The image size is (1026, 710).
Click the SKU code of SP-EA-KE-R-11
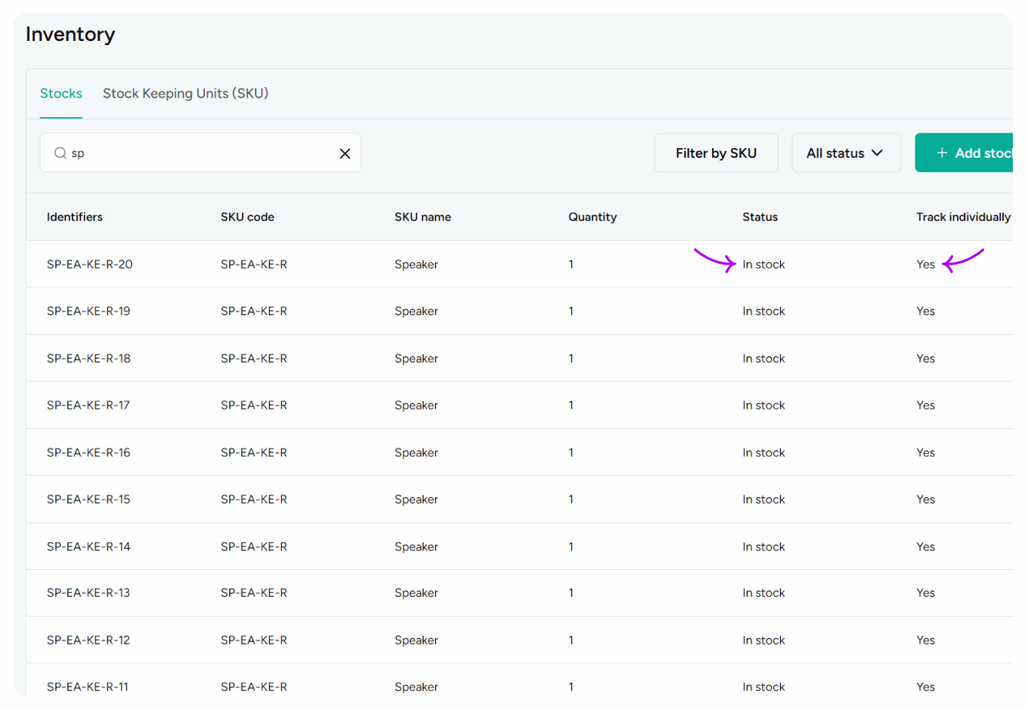[x=252, y=686]
